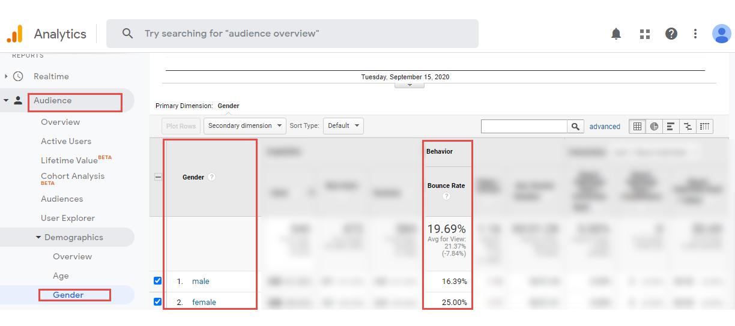
Task: Click the 16.39% bounce rate cell
Action: 455,281
